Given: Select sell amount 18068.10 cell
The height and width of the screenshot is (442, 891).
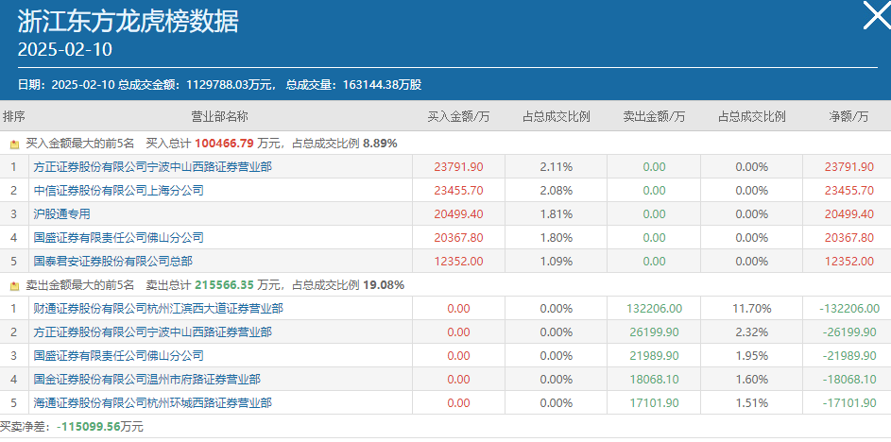Looking at the screenshot, I should 654,379.
